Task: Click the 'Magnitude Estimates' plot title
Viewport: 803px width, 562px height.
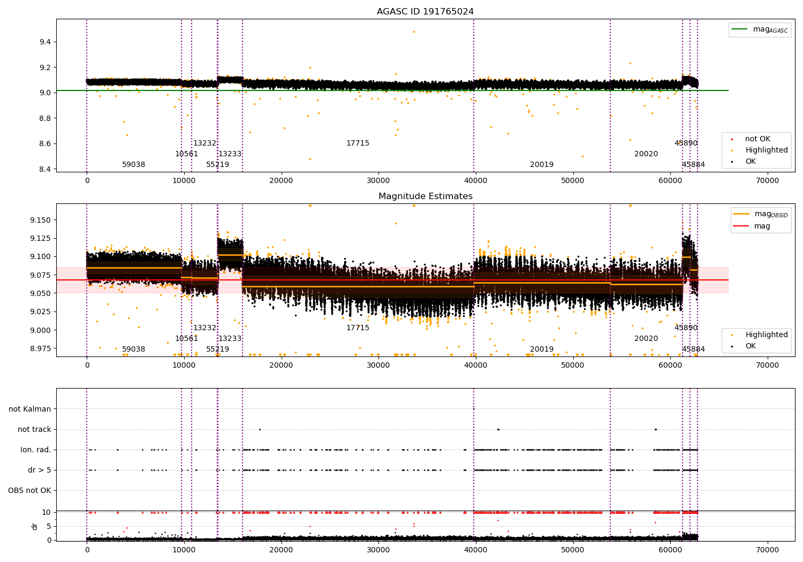Action: [x=425, y=196]
